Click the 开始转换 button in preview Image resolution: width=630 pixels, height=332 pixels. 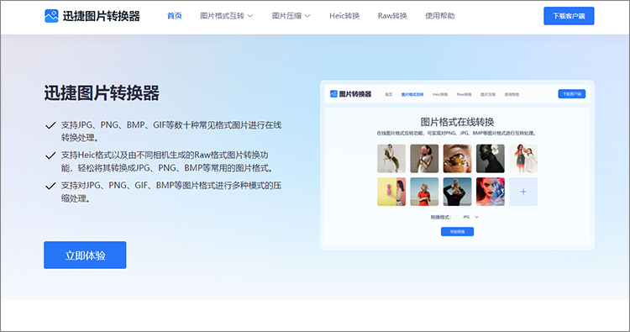point(457,231)
